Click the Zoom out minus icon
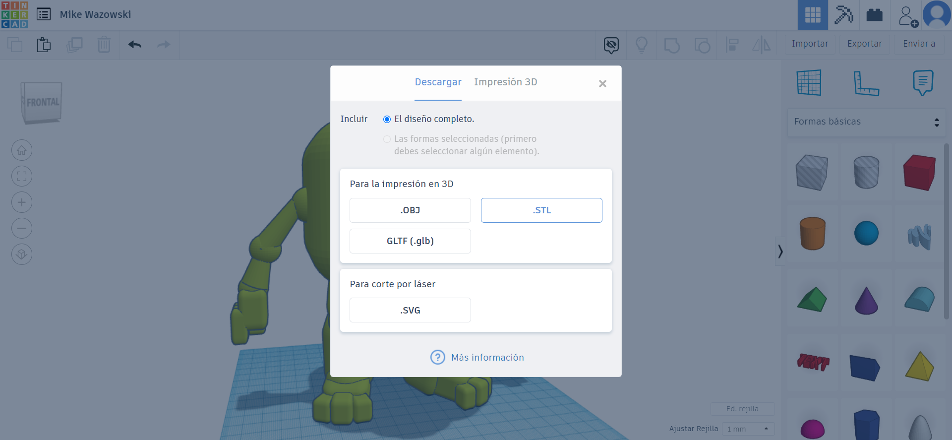This screenshot has height=440, width=952. [22, 228]
